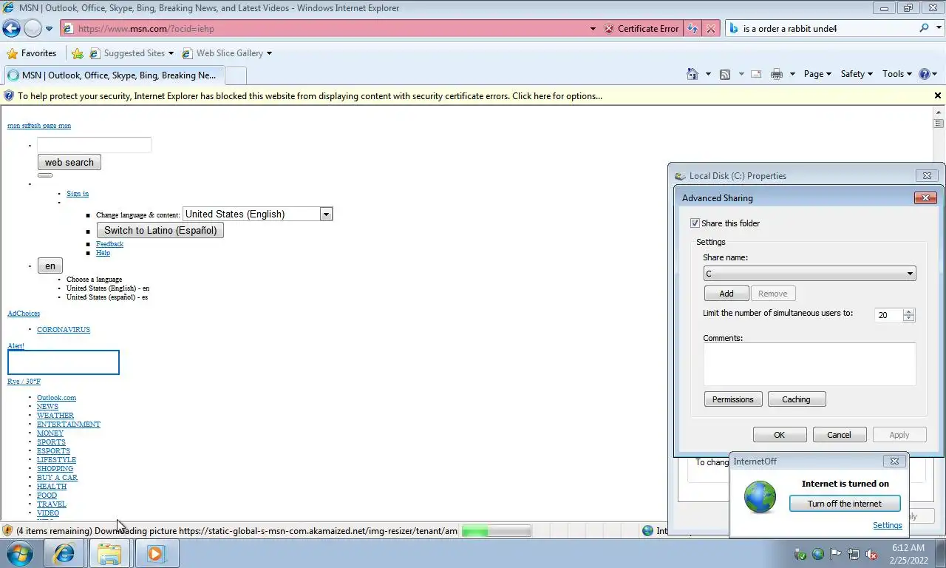Open the ESPORTS link
The width and height of the screenshot is (946, 568).
pos(53,451)
